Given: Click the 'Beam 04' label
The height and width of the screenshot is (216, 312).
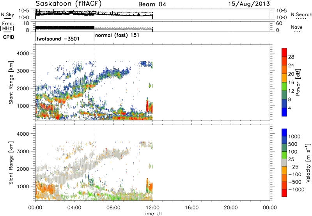Looking at the screenshot, I should click(x=152, y=4).
